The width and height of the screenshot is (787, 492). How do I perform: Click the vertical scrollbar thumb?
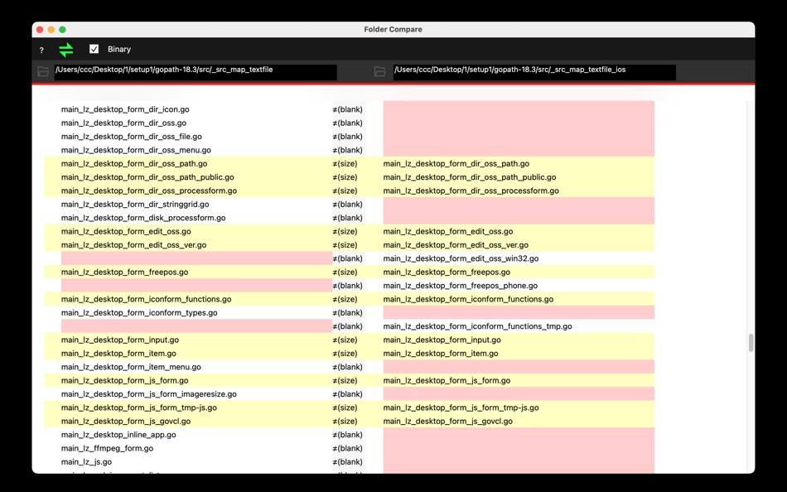coord(751,343)
